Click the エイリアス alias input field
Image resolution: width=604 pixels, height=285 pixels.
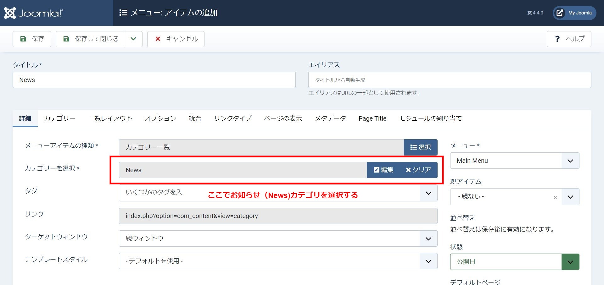(450, 80)
